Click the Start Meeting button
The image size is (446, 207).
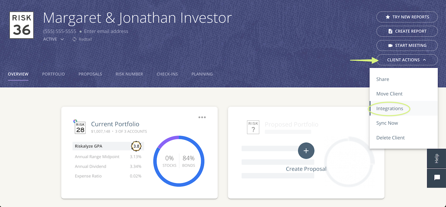click(407, 45)
